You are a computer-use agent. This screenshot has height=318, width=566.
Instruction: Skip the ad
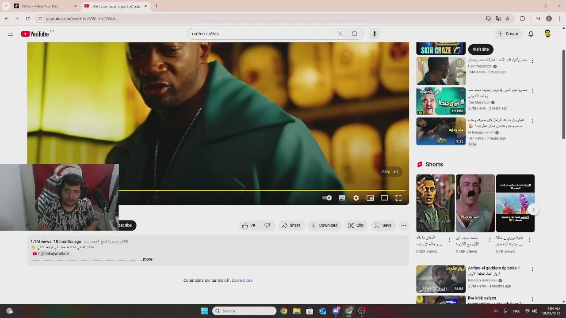point(390,172)
